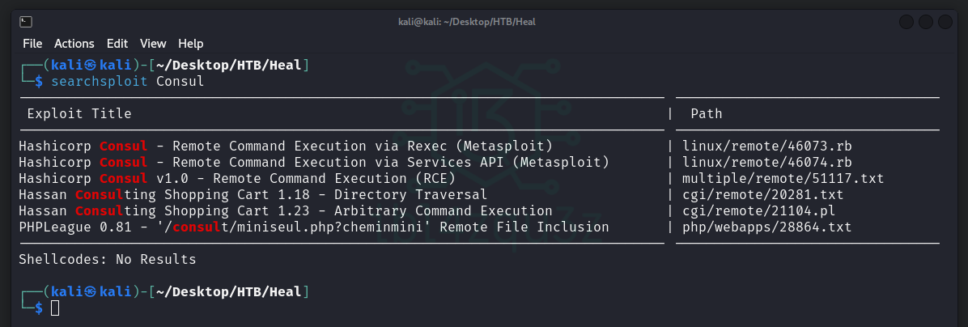Open the File menu

click(x=32, y=44)
